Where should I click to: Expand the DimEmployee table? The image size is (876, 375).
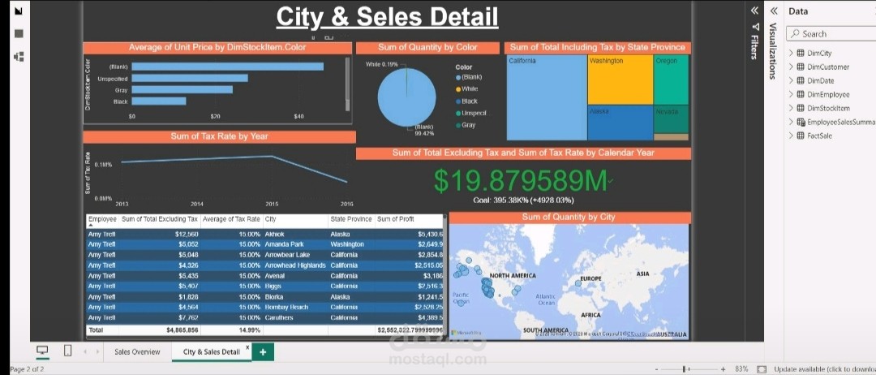pos(791,94)
